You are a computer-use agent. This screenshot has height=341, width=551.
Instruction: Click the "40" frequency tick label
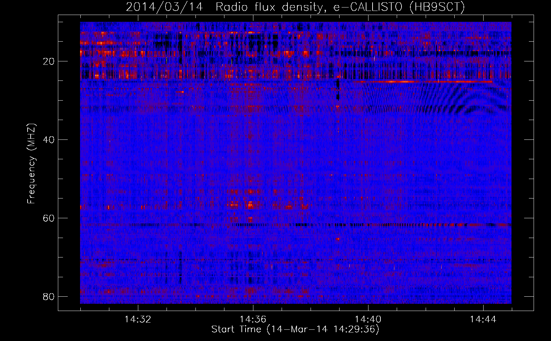click(x=49, y=140)
